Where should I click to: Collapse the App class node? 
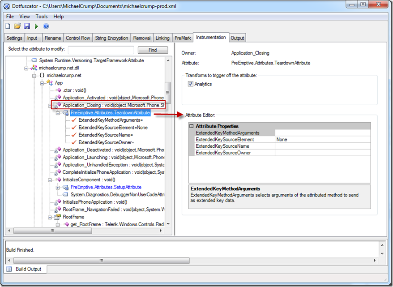coord(42,83)
